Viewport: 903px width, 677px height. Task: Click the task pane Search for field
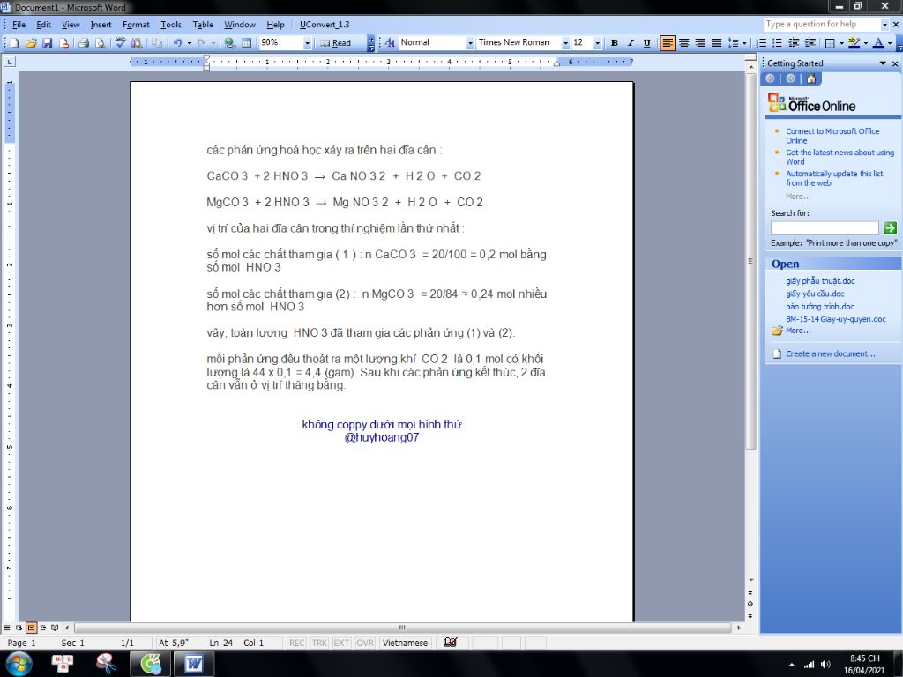(x=825, y=228)
